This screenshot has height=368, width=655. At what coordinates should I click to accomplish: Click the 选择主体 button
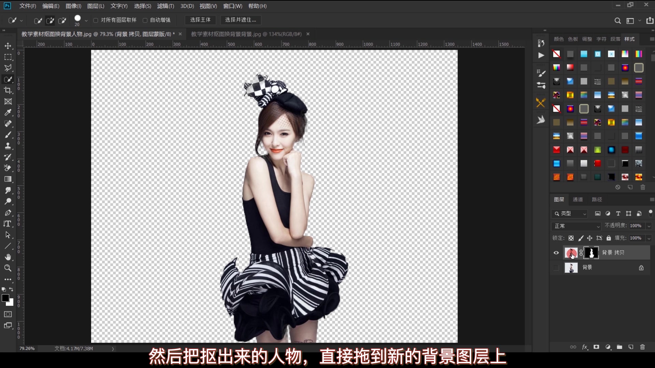click(200, 20)
